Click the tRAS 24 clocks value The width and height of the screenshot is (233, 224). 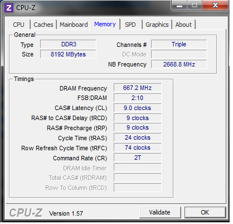pos(138,137)
